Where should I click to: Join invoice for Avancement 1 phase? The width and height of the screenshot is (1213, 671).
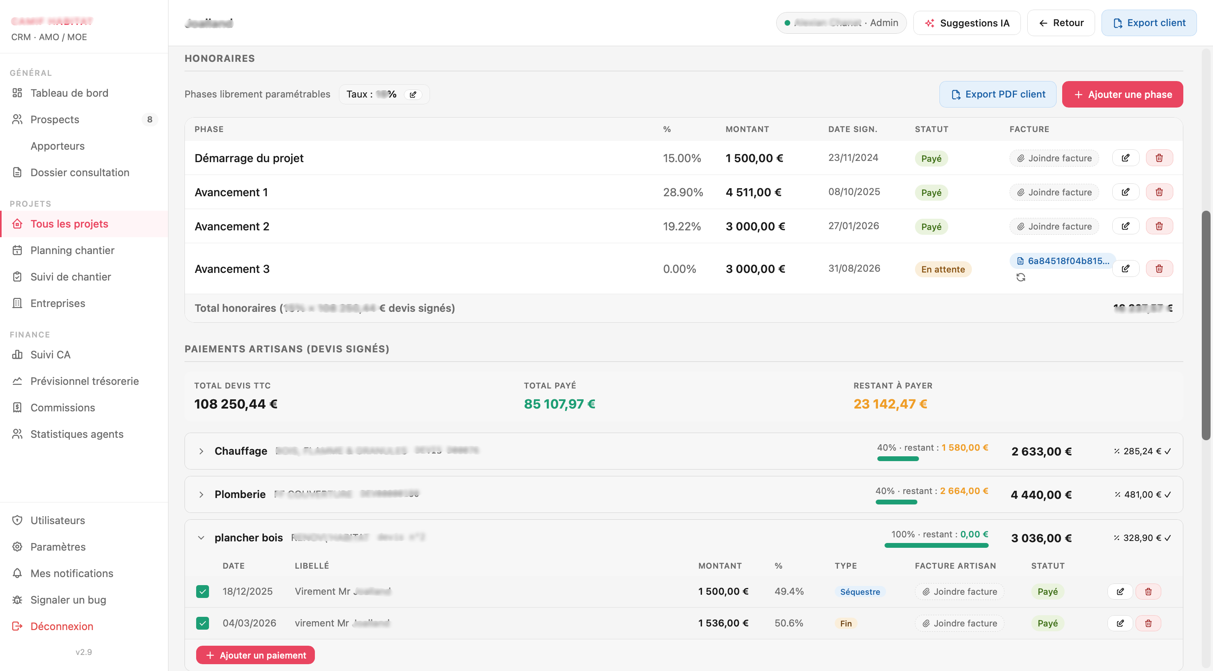pos(1054,192)
